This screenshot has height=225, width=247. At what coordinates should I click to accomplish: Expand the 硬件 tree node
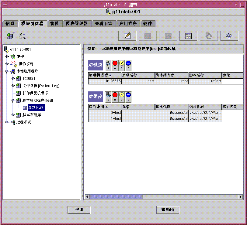point(7,56)
